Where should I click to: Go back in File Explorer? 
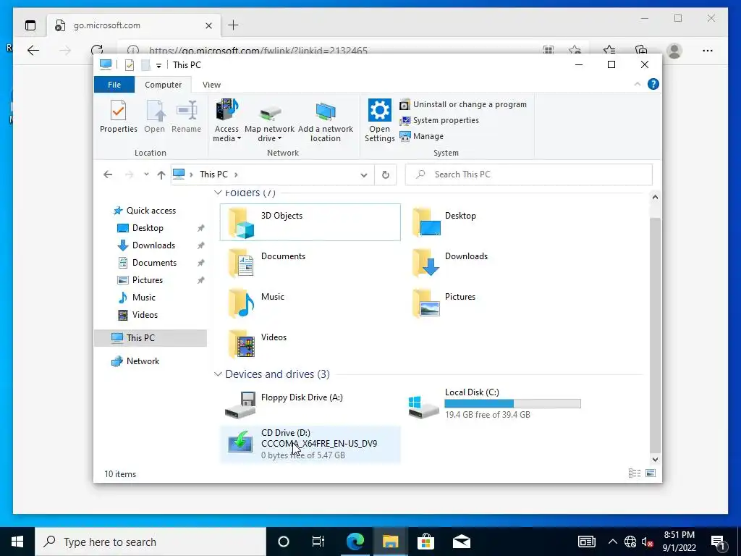pyautogui.click(x=108, y=174)
